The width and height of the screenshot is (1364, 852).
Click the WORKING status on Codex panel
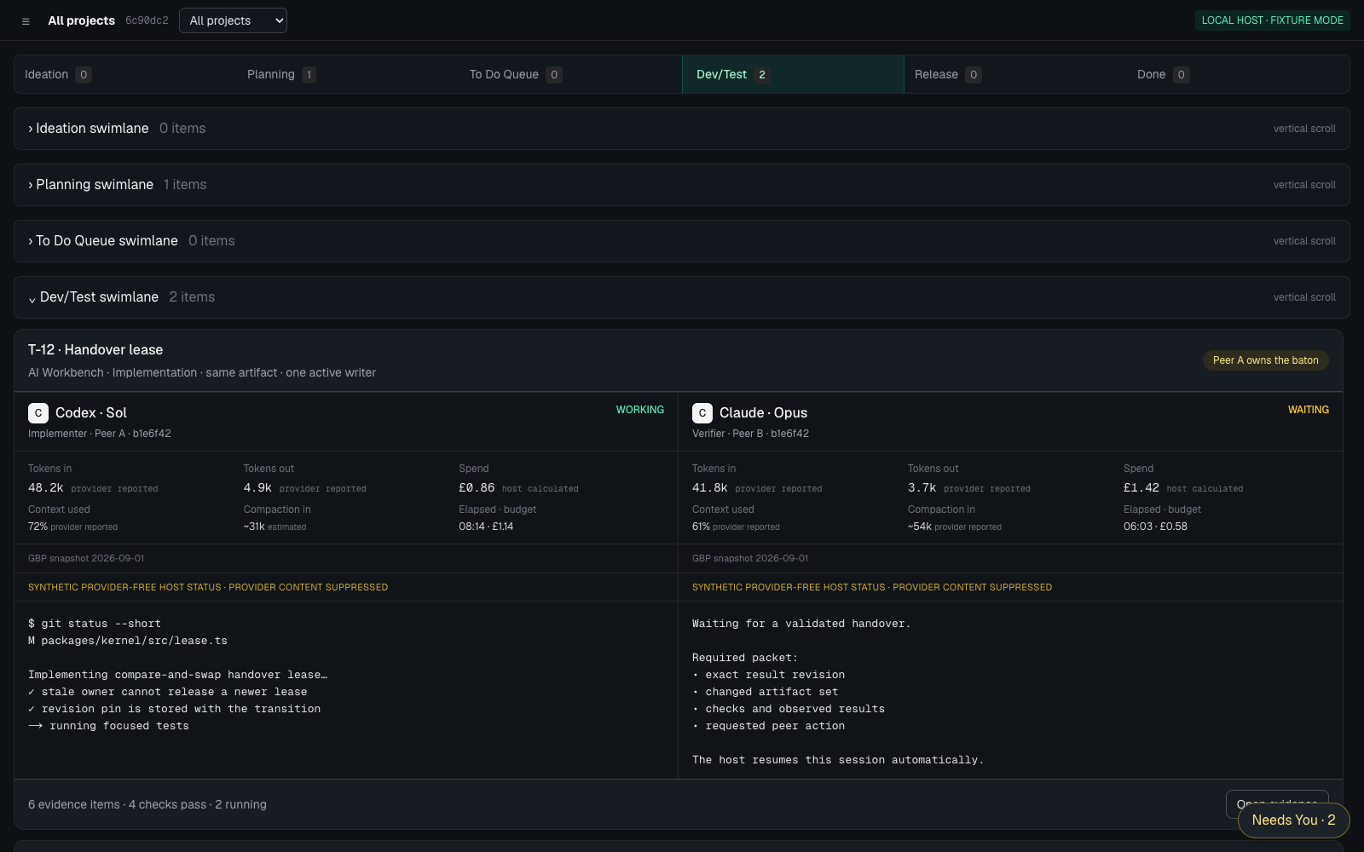point(640,410)
